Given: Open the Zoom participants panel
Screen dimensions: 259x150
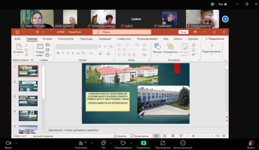Looking at the screenshot, I should coord(81,143).
